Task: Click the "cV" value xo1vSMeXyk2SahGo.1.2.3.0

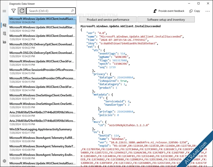Action: point(128,125)
